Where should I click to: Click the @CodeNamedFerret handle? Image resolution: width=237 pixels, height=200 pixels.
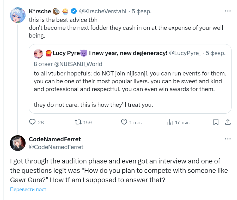click(x=56, y=147)
